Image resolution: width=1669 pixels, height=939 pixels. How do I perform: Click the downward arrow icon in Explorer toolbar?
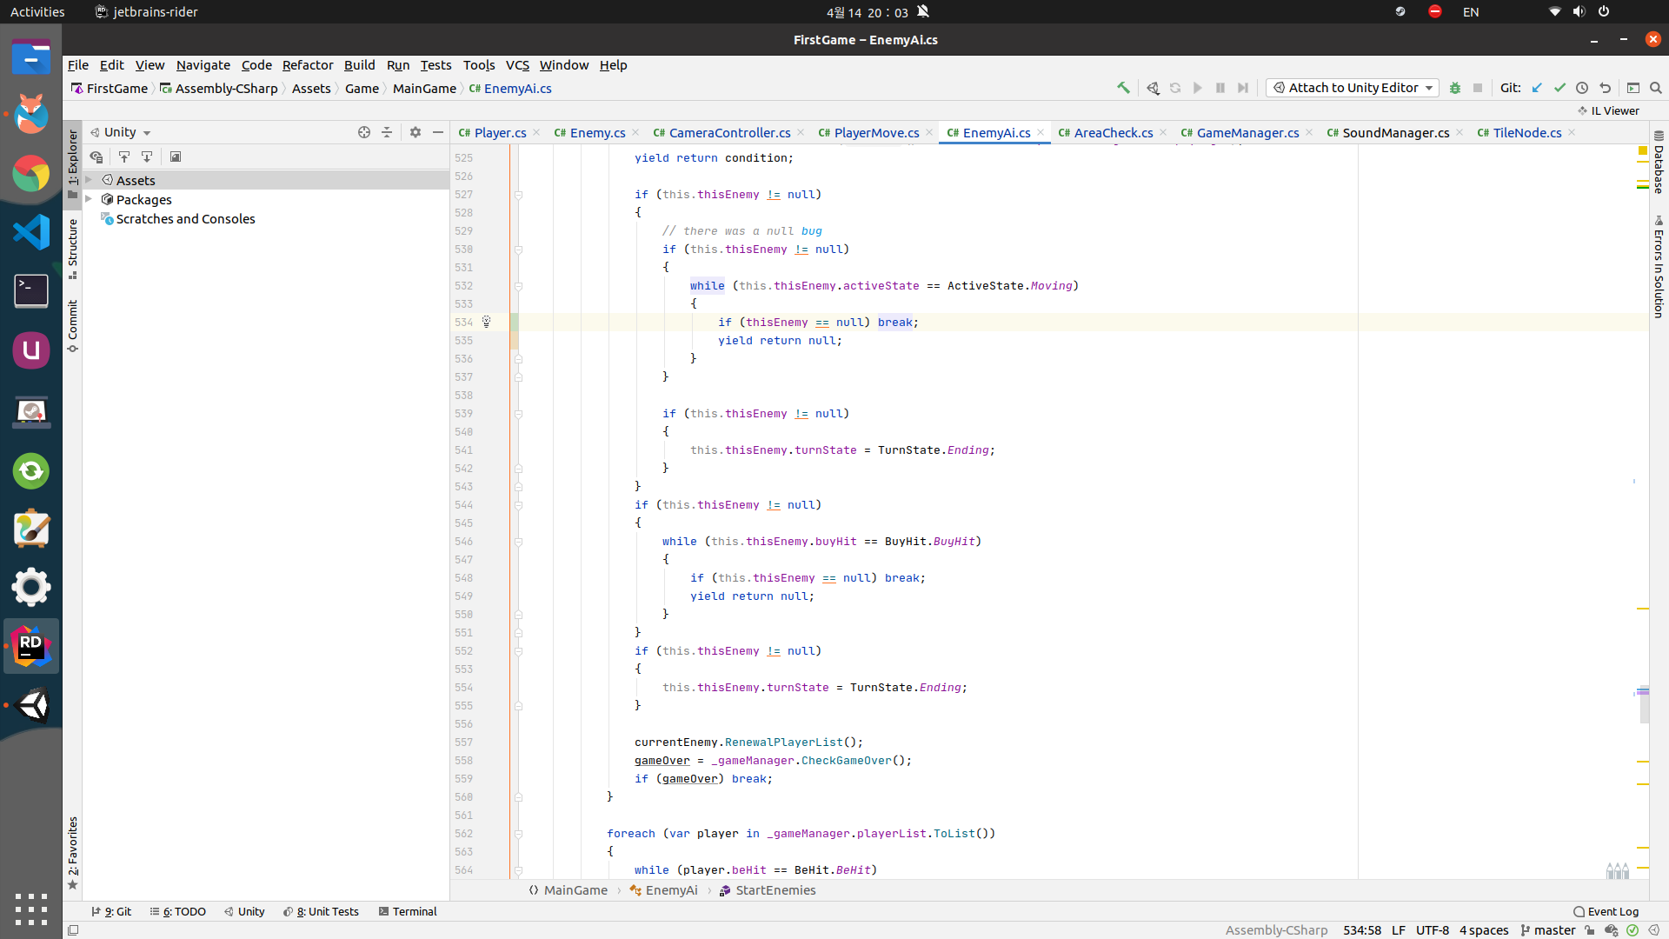[147, 157]
